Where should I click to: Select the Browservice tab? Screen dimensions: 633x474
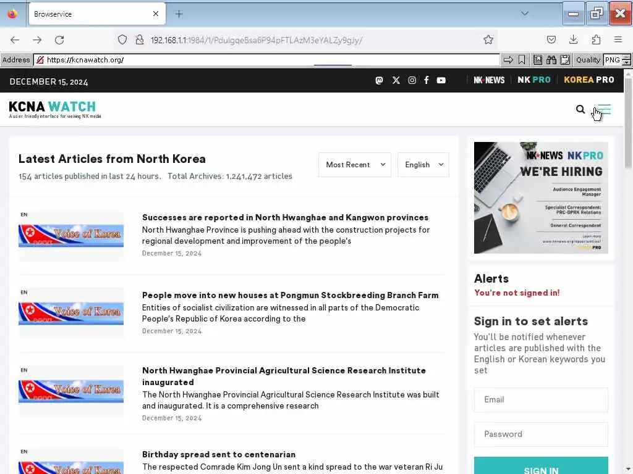point(97,14)
